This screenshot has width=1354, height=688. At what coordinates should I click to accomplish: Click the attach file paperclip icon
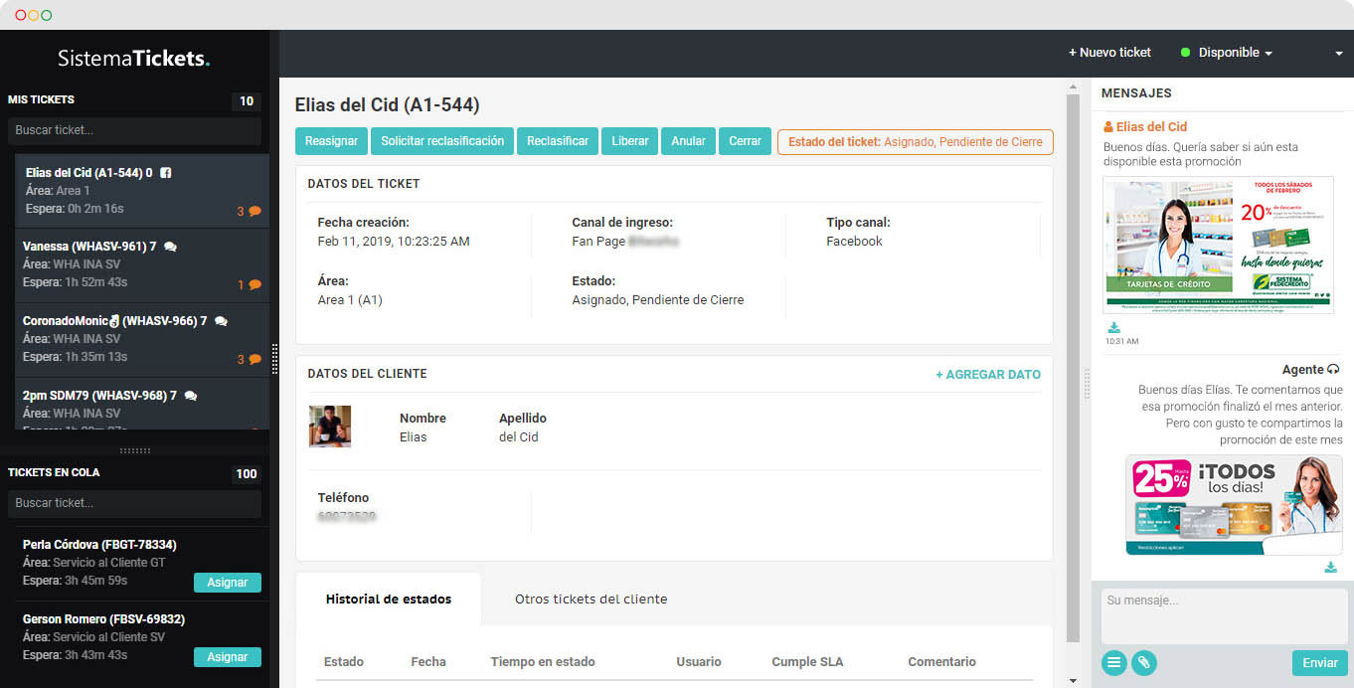1144,662
